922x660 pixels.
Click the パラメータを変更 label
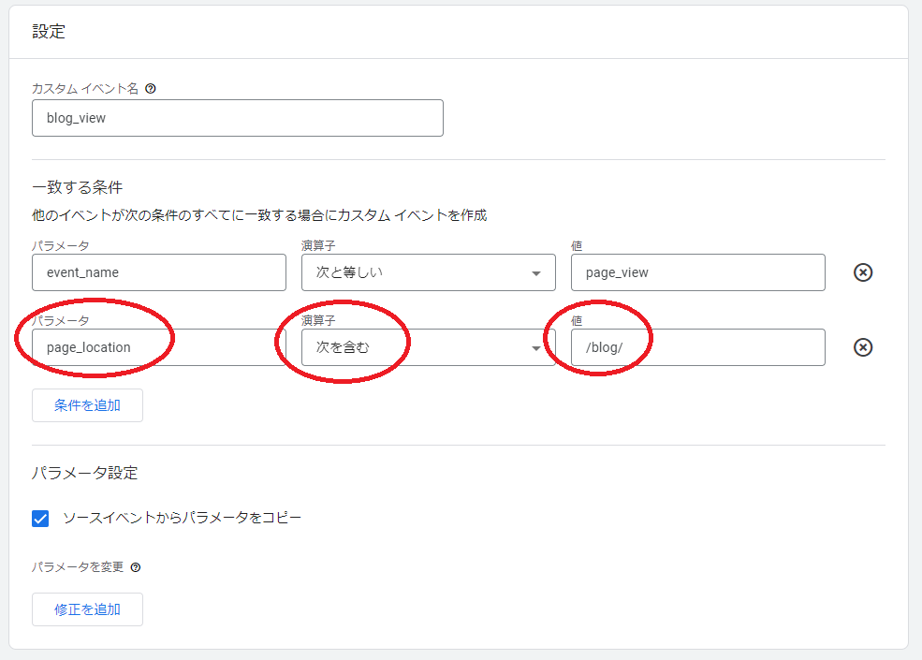[x=78, y=567]
